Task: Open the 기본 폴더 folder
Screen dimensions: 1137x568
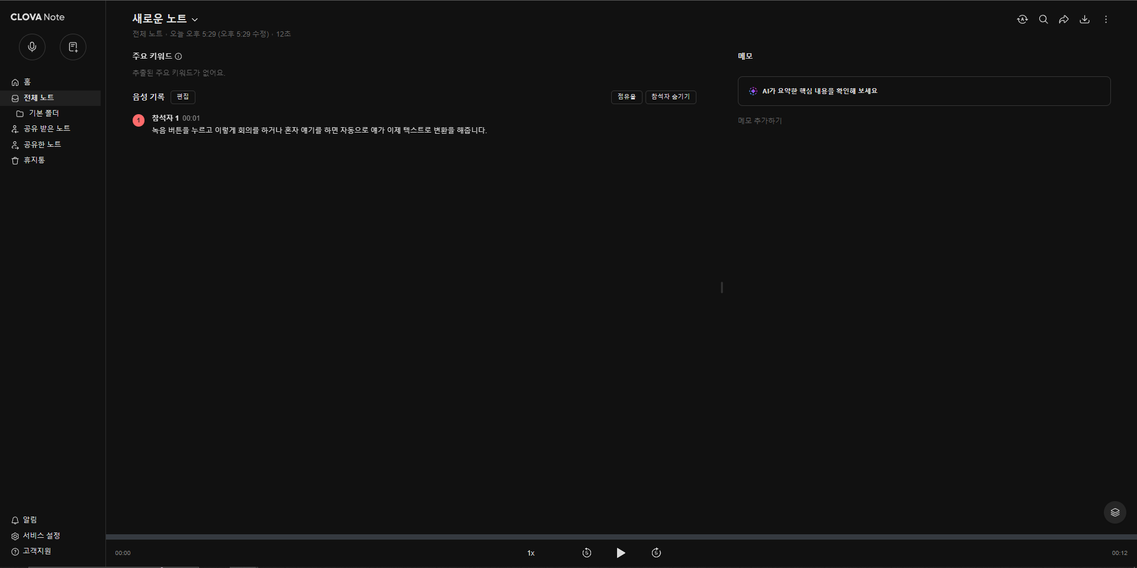Action: pyautogui.click(x=44, y=113)
